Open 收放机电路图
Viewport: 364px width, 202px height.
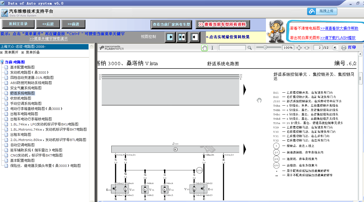click(x=20, y=98)
